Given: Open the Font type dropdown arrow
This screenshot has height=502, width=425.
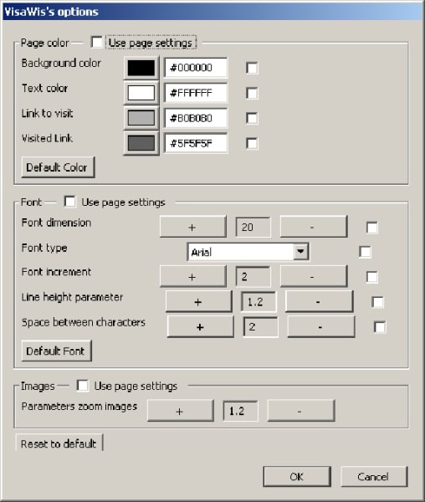Looking at the screenshot, I should click(x=300, y=252).
